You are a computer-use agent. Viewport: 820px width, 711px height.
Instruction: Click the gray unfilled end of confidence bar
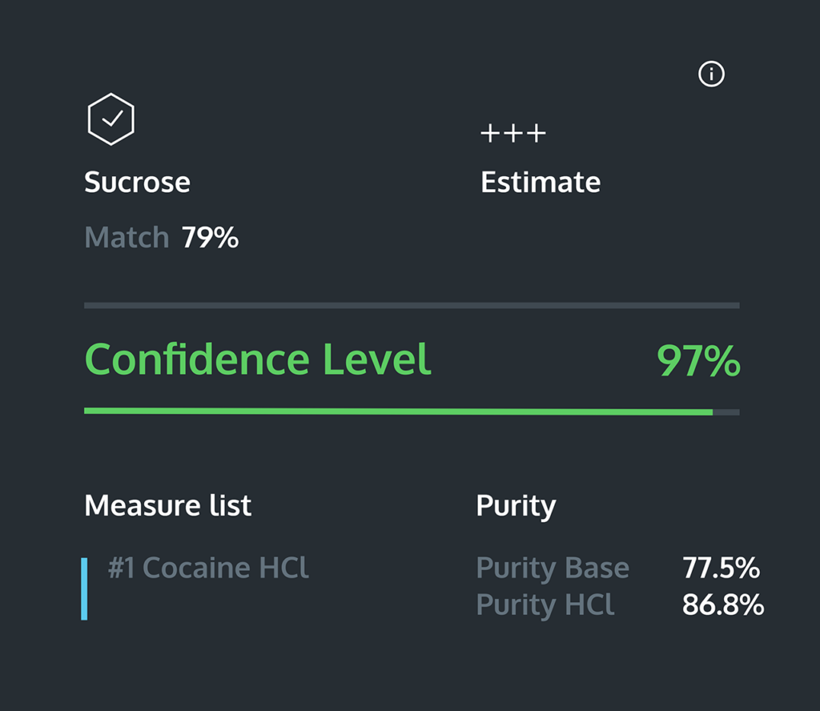point(726,412)
